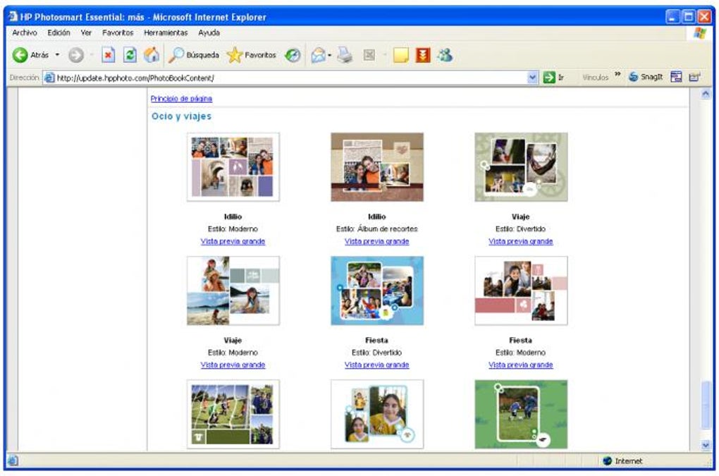The width and height of the screenshot is (719, 476).
Task: Click the Atrás back arrow icon
Action: tap(20, 55)
